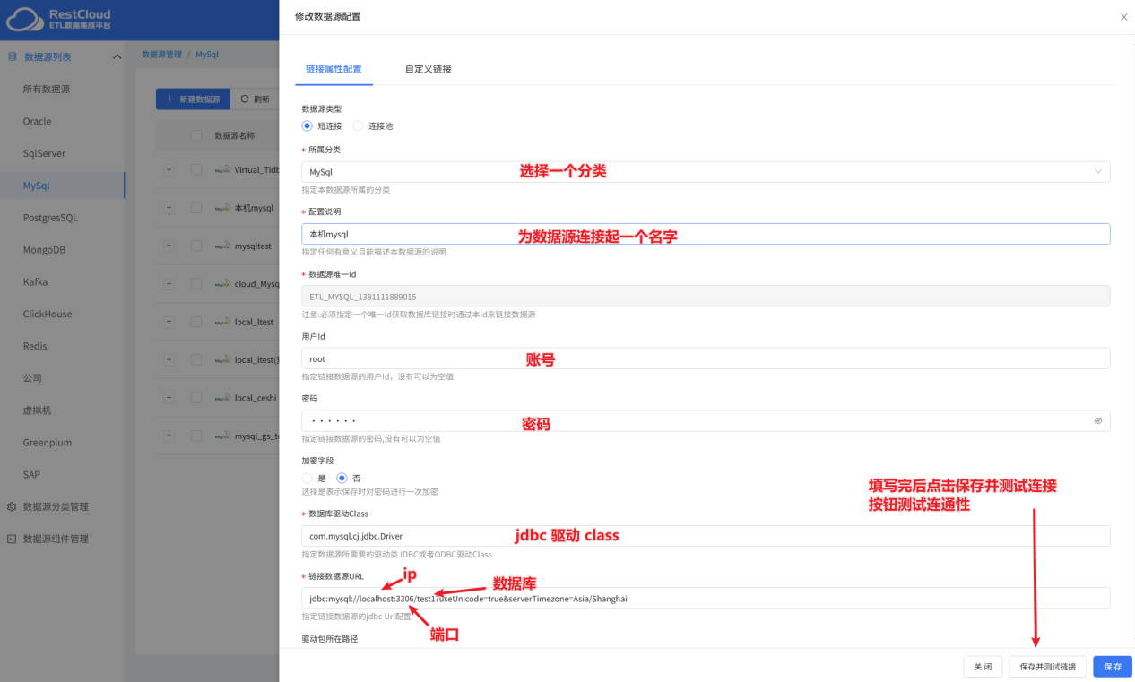Image resolution: width=1135 pixels, height=682 pixels.
Task: Click MySQL icon of 本机mysql row
Action: pyautogui.click(x=222, y=207)
